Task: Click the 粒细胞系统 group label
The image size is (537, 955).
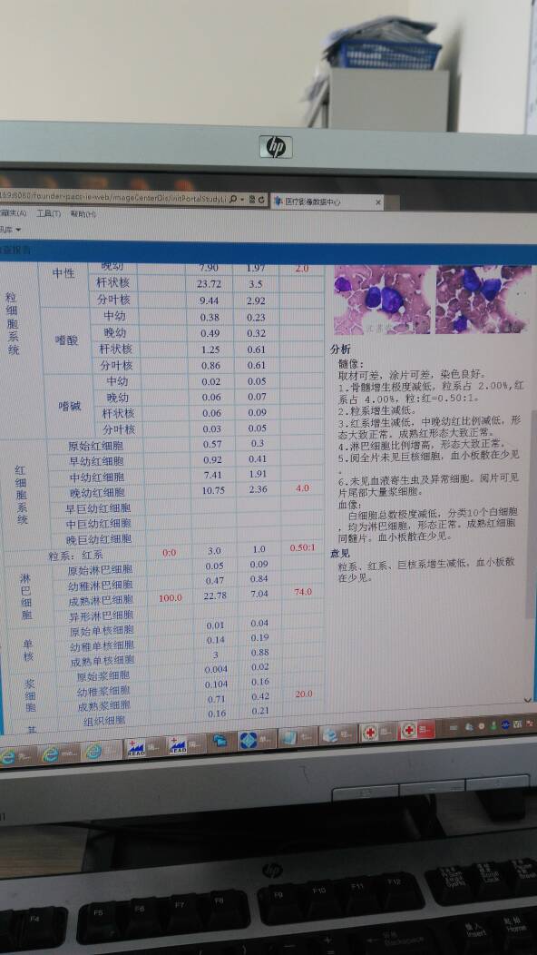Action: point(12,323)
